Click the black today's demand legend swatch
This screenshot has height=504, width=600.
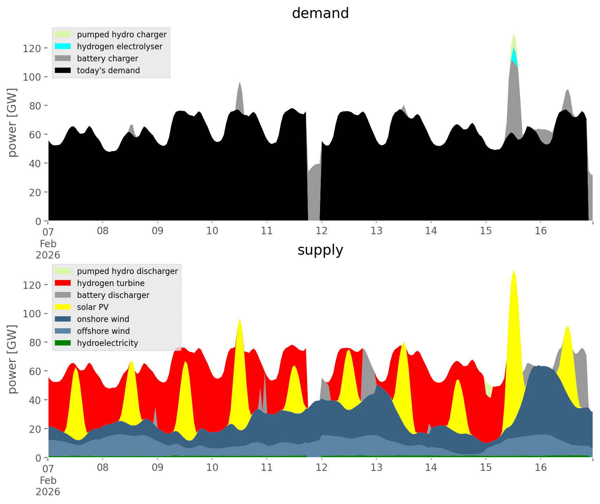click(63, 70)
